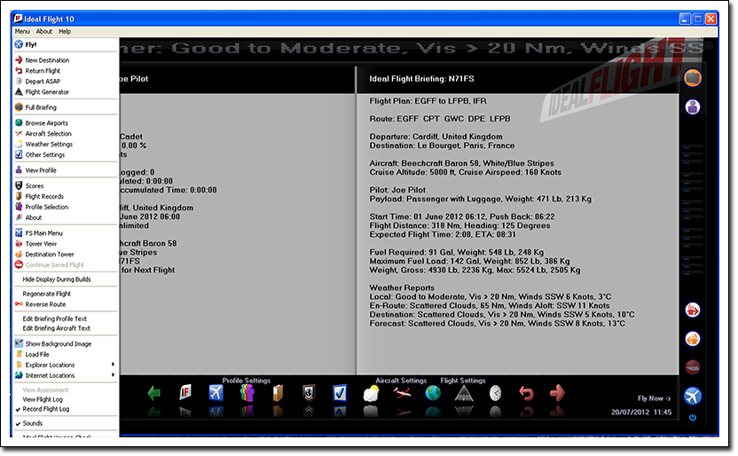
Task: Click the Profile Settings label above toolbar
Action: [247, 381]
